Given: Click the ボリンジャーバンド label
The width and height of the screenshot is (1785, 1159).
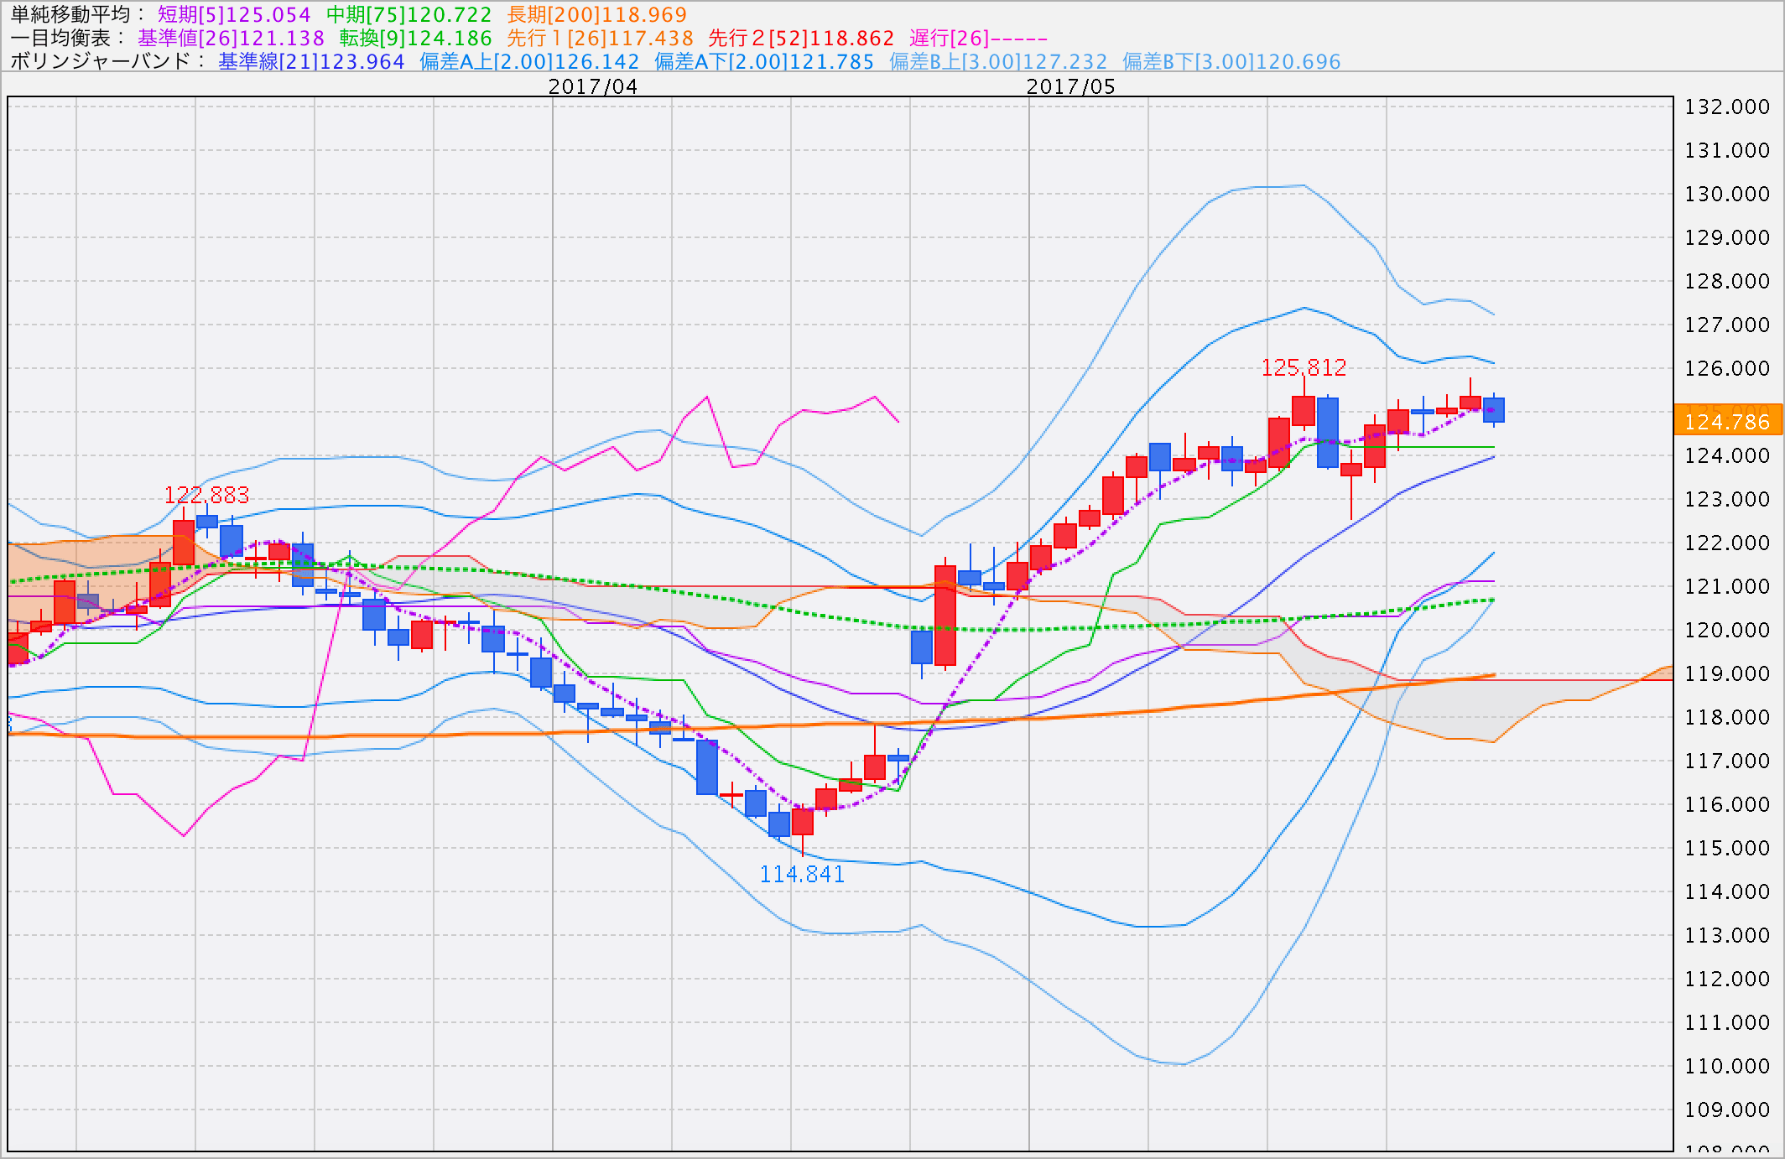Looking at the screenshot, I should (101, 61).
